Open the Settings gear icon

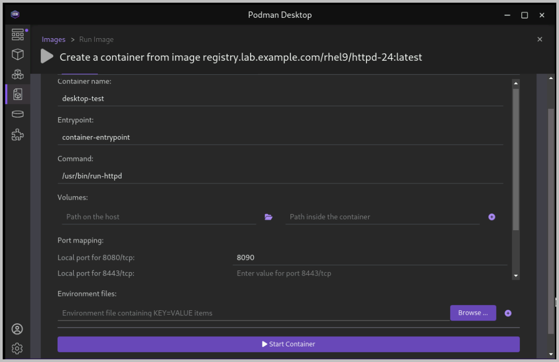point(18,348)
